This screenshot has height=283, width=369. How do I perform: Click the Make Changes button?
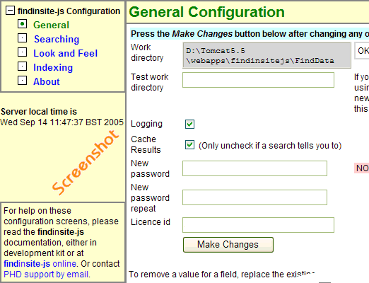[x=228, y=245]
